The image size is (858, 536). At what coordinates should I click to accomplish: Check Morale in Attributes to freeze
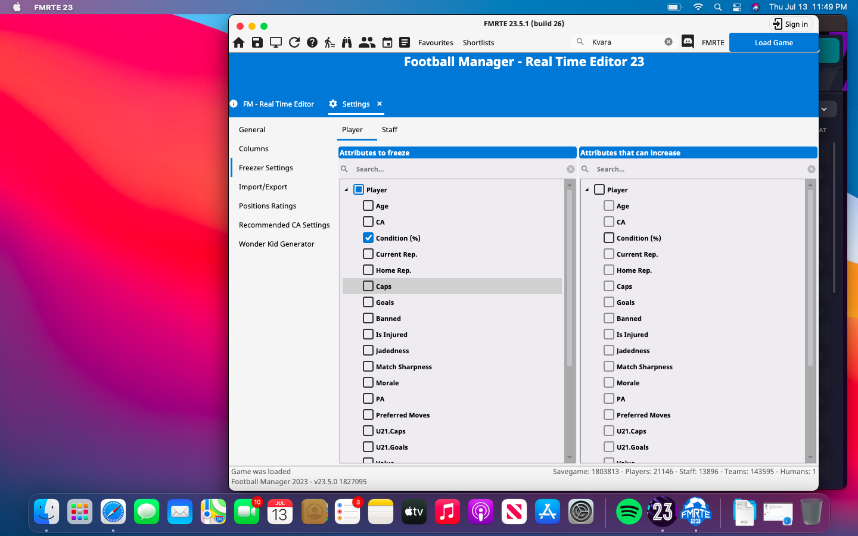tap(368, 382)
